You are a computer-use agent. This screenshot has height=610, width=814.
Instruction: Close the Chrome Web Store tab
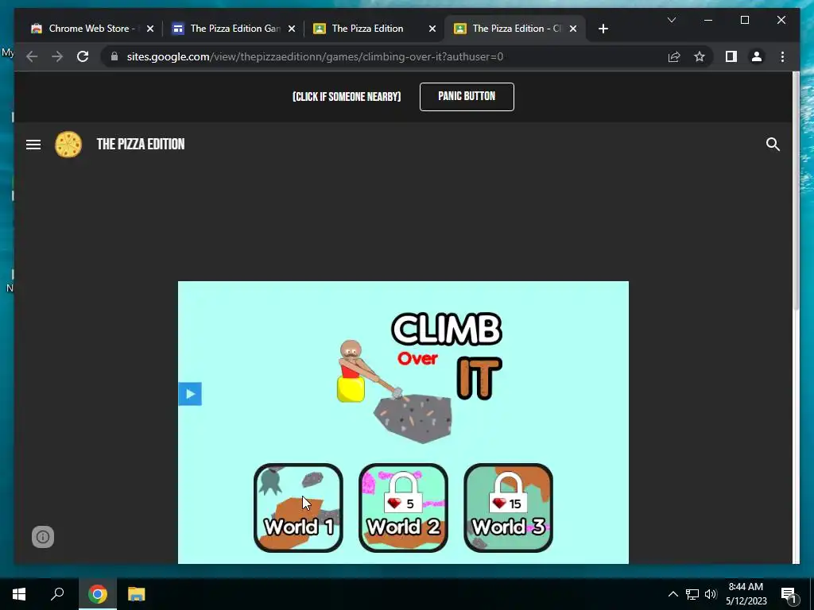[150, 29]
